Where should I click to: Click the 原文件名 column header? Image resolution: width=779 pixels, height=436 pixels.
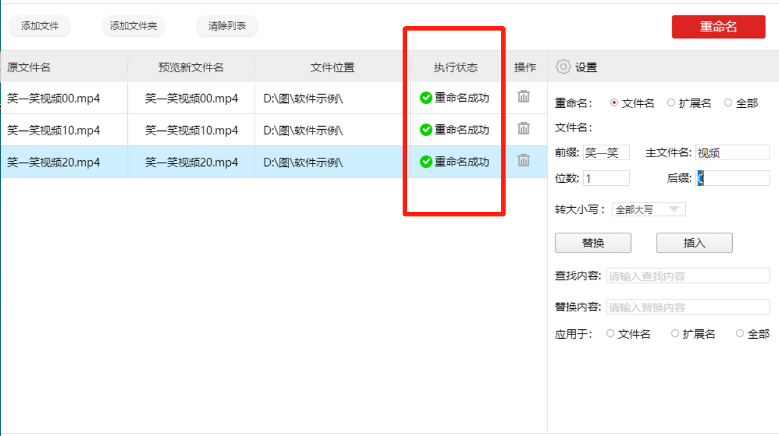29,67
